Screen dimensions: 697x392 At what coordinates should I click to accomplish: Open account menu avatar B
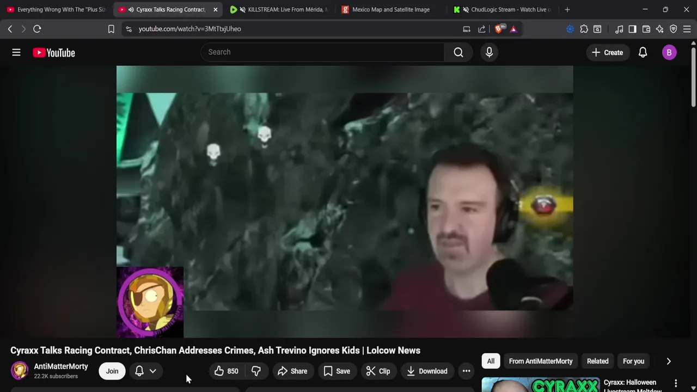(669, 52)
